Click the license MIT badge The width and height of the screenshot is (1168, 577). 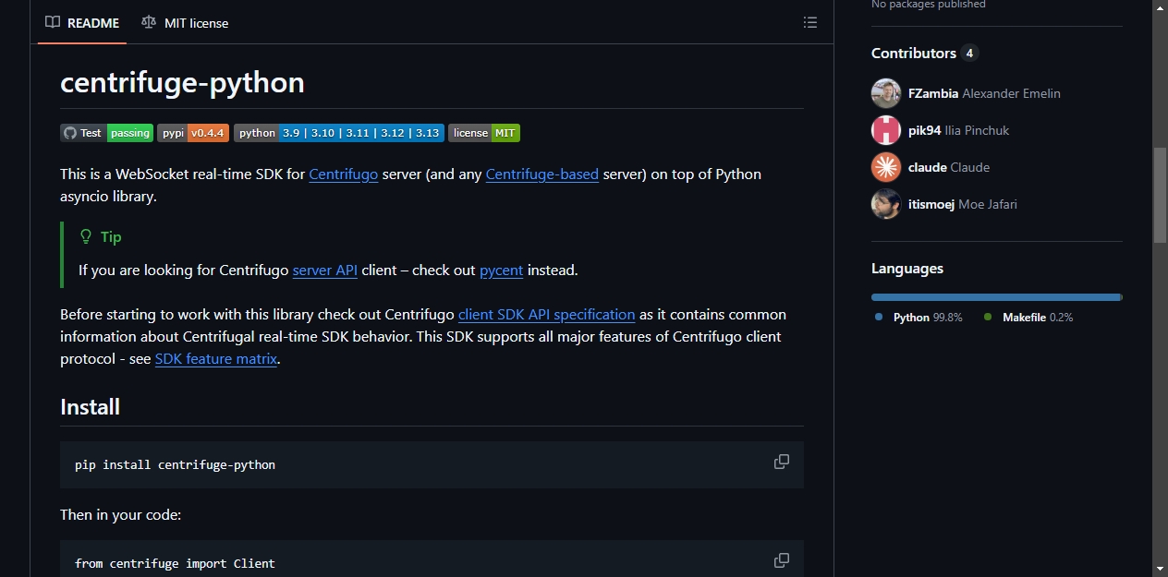(x=484, y=133)
